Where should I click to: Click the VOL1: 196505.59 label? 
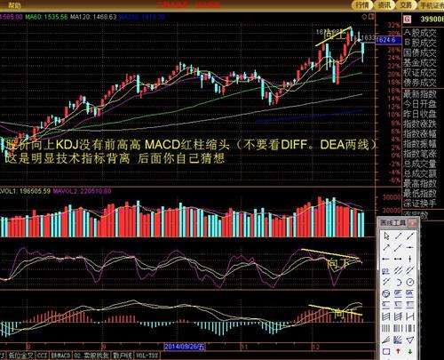pyautogui.click(x=26, y=191)
